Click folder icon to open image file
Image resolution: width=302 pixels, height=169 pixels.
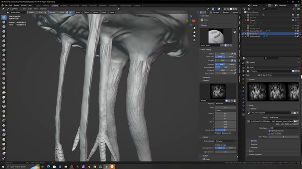[x=294, y=113]
